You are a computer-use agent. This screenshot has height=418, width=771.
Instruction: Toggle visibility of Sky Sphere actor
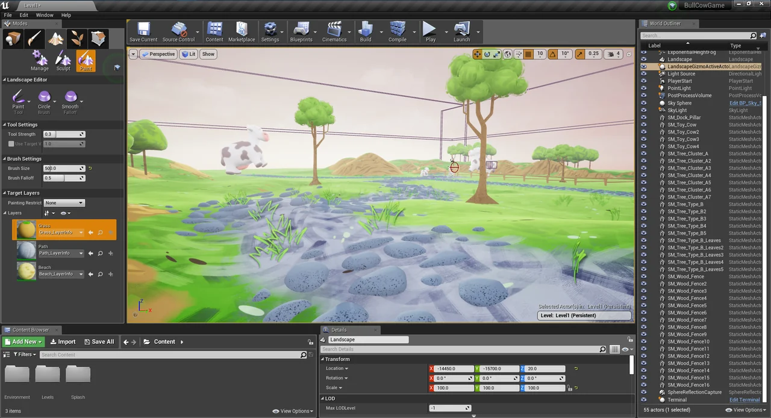643,103
